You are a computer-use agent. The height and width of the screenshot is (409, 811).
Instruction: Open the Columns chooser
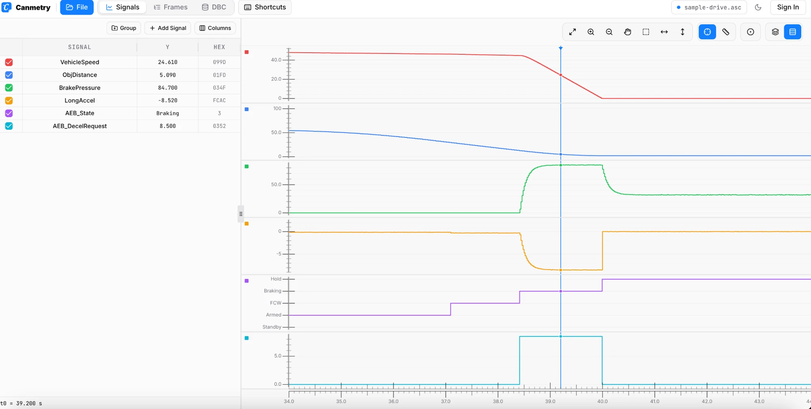pyautogui.click(x=215, y=28)
